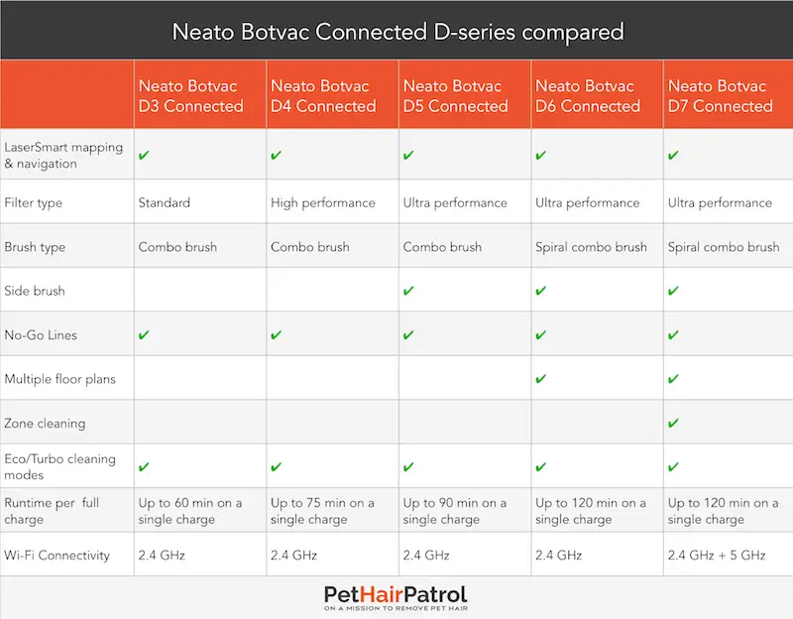
Task: Click the D3 LaserSmart mapping checkmark
Action: point(144,155)
